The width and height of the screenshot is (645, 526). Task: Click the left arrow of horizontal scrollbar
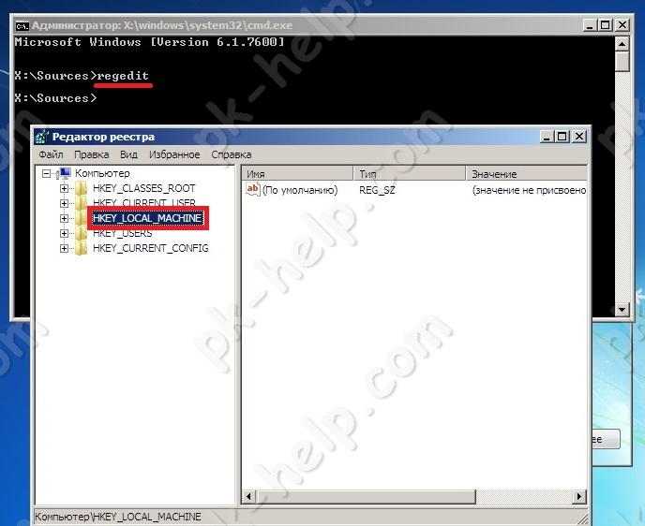248,496
